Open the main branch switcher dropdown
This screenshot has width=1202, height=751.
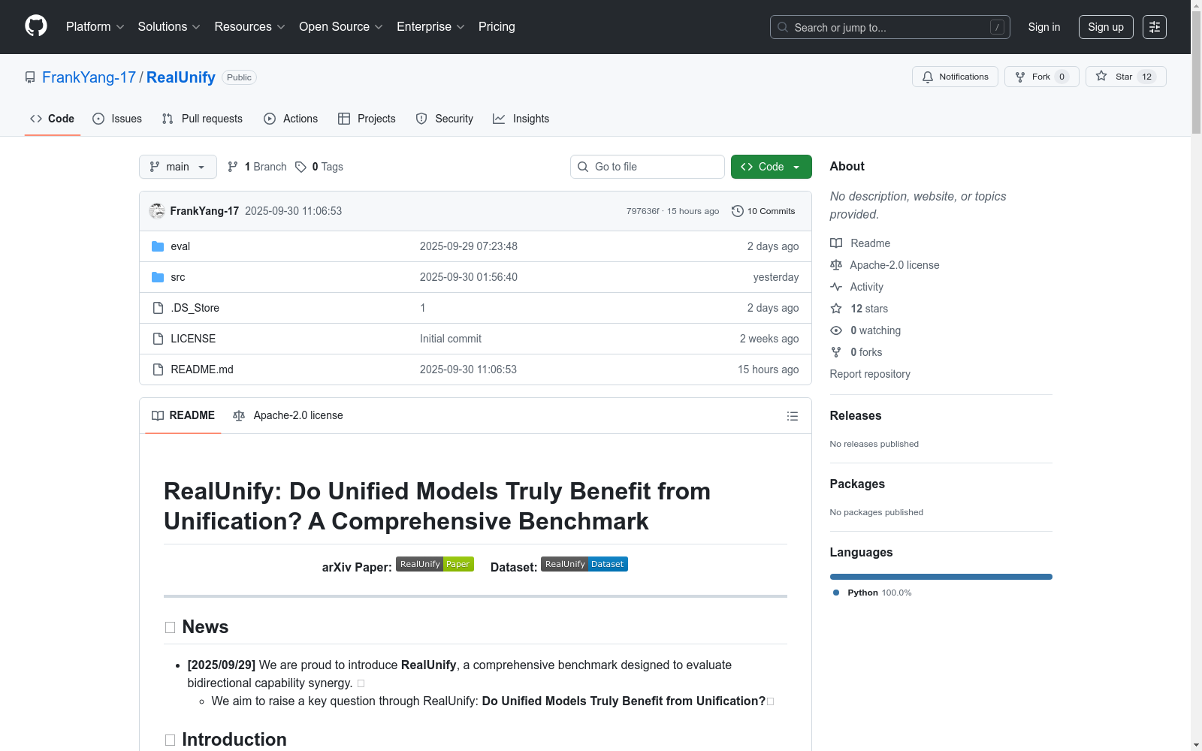pos(178,167)
